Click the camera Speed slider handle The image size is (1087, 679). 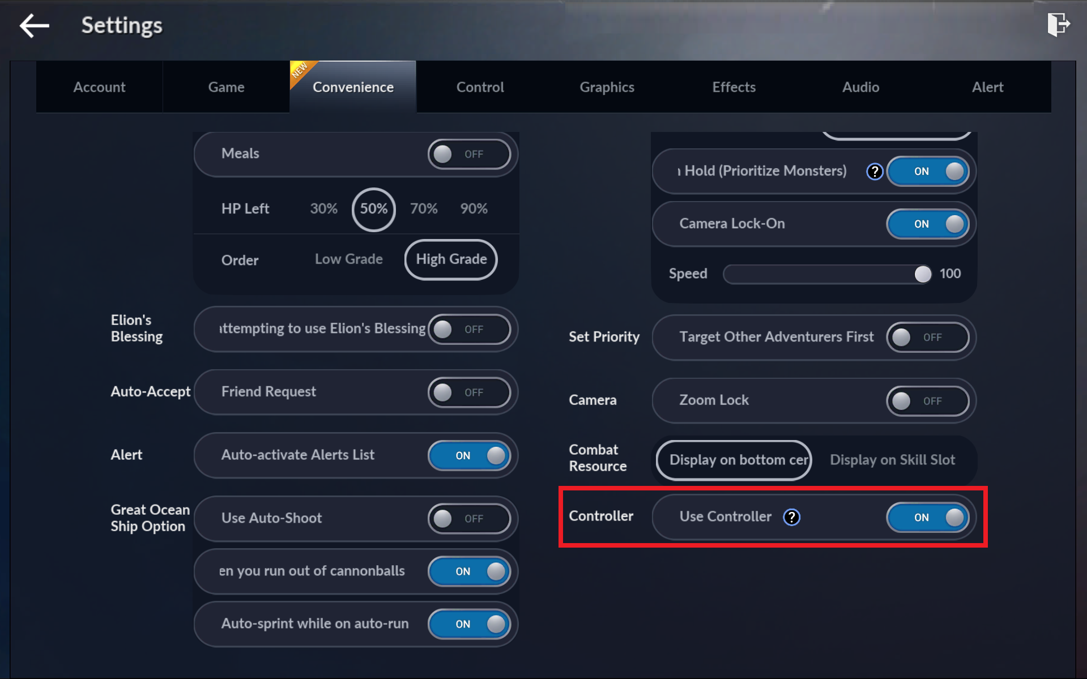point(922,274)
